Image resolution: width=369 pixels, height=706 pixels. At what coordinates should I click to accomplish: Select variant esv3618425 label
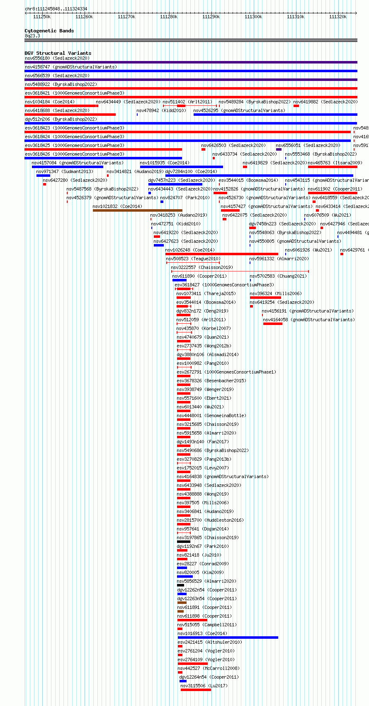[x=75, y=145]
